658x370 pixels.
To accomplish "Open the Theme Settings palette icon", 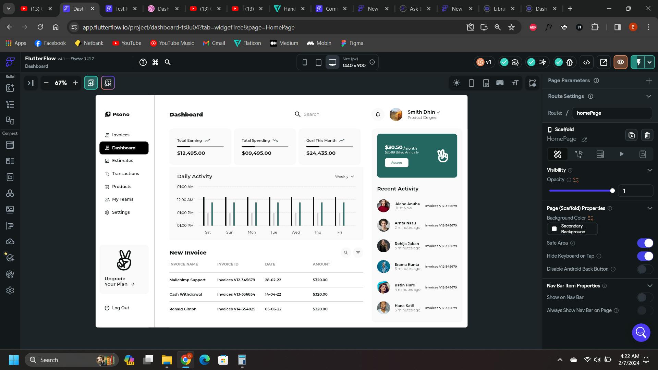I will (x=10, y=274).
